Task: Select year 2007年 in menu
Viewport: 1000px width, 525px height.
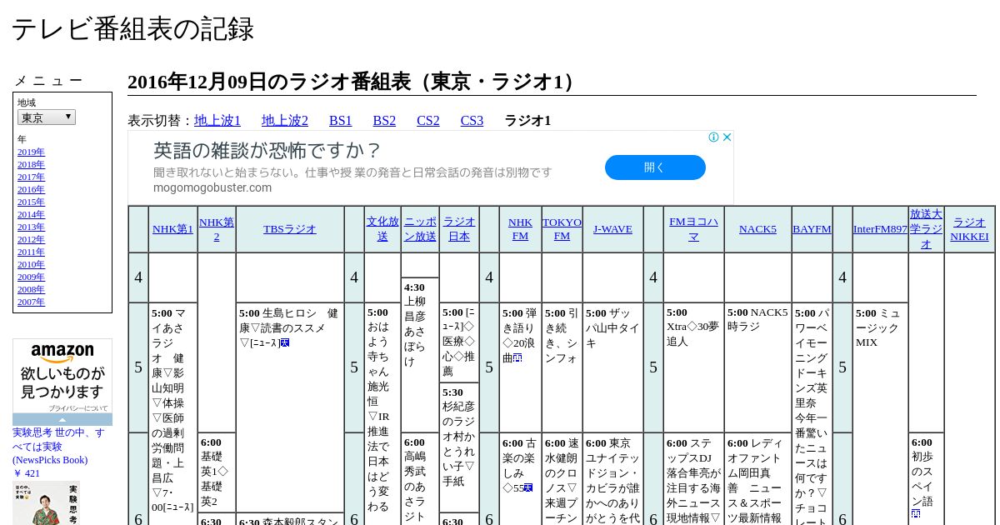Action: [31, 302]
